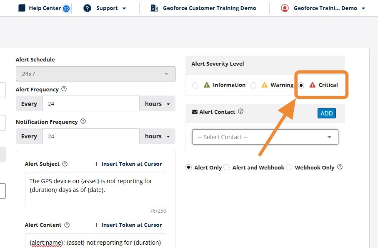Choose the Webhook Only radio option

tap(289, 167)
